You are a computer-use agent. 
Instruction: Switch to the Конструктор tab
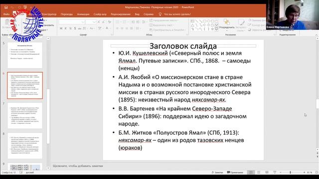(49, 14)
